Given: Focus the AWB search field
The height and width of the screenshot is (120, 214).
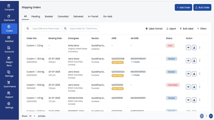Looking at the screenshot, I should click(x=43, y=29).
